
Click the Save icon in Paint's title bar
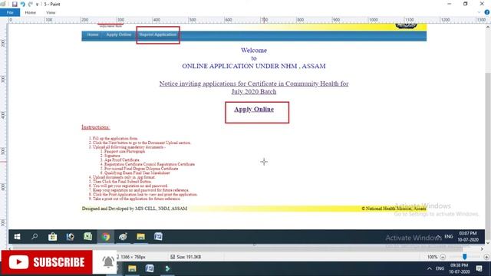click(15, 4)
